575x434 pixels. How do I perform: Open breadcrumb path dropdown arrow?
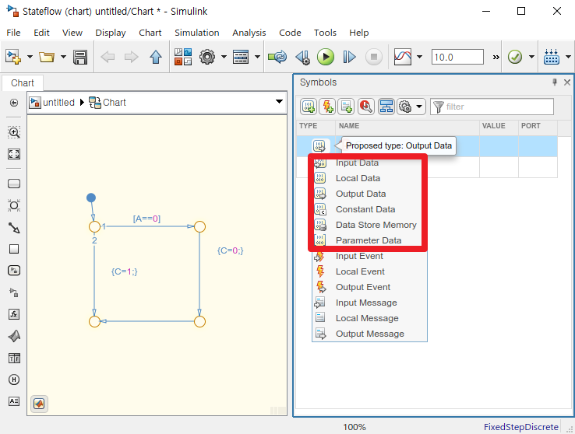coord(279,102)
